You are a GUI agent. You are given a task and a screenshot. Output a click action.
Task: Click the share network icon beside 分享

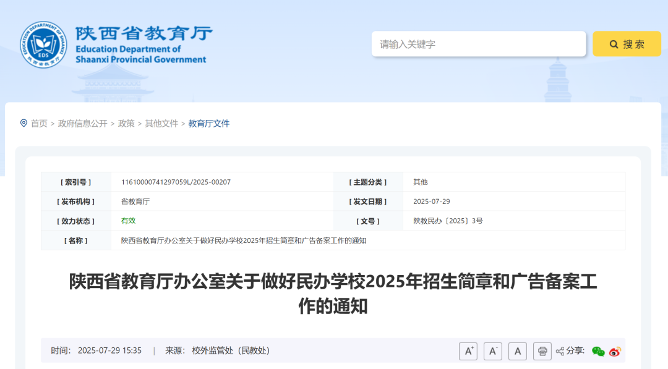pyautogui.click(x=561, y=350)
